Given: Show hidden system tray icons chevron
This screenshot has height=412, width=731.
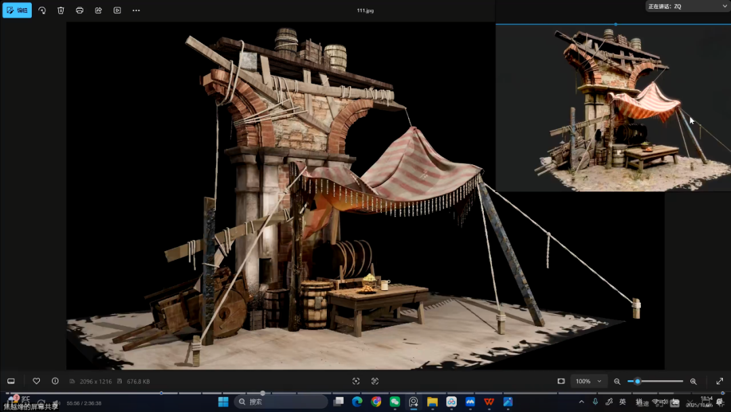Looking at the screenshot, I should pos(581,401).
